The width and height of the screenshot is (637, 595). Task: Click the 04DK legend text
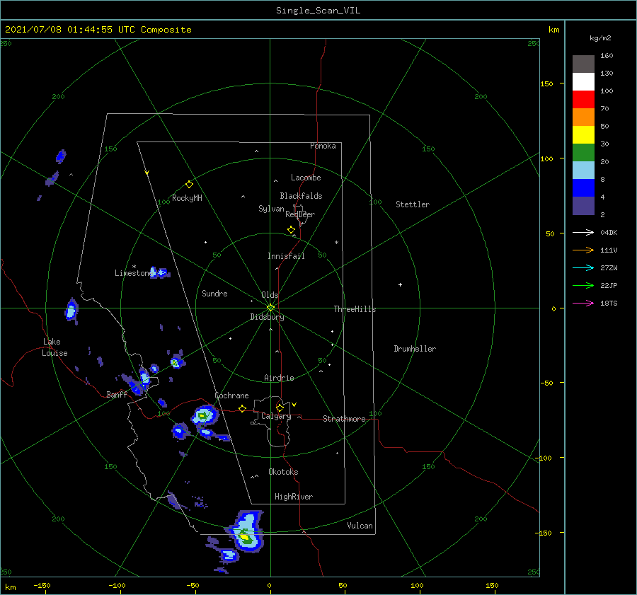609,232
